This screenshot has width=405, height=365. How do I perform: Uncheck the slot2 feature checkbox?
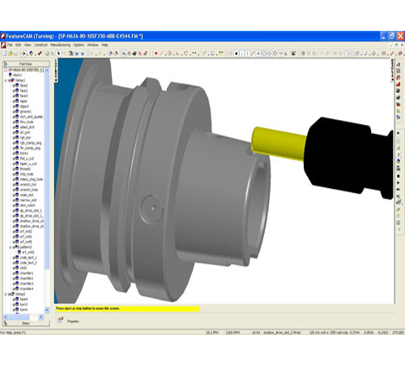14,268
